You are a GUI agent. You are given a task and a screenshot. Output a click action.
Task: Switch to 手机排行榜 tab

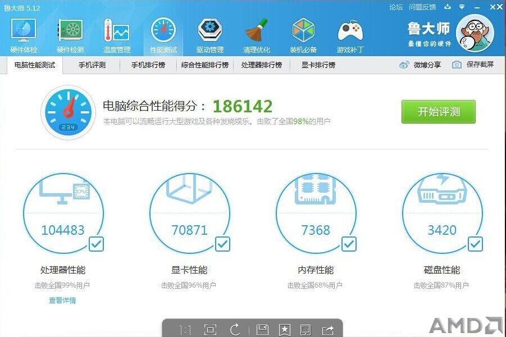point(148,65)
